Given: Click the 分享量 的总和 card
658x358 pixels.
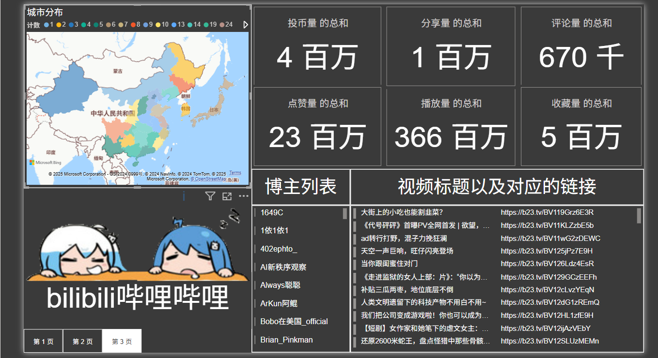Looking at the screenshot, I should [451, 46].
